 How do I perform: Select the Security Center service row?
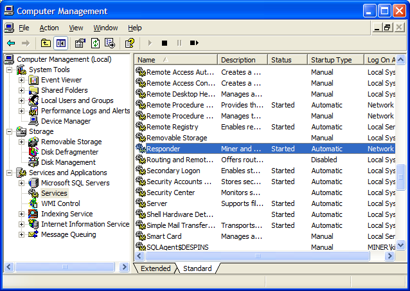pos(170,192)
